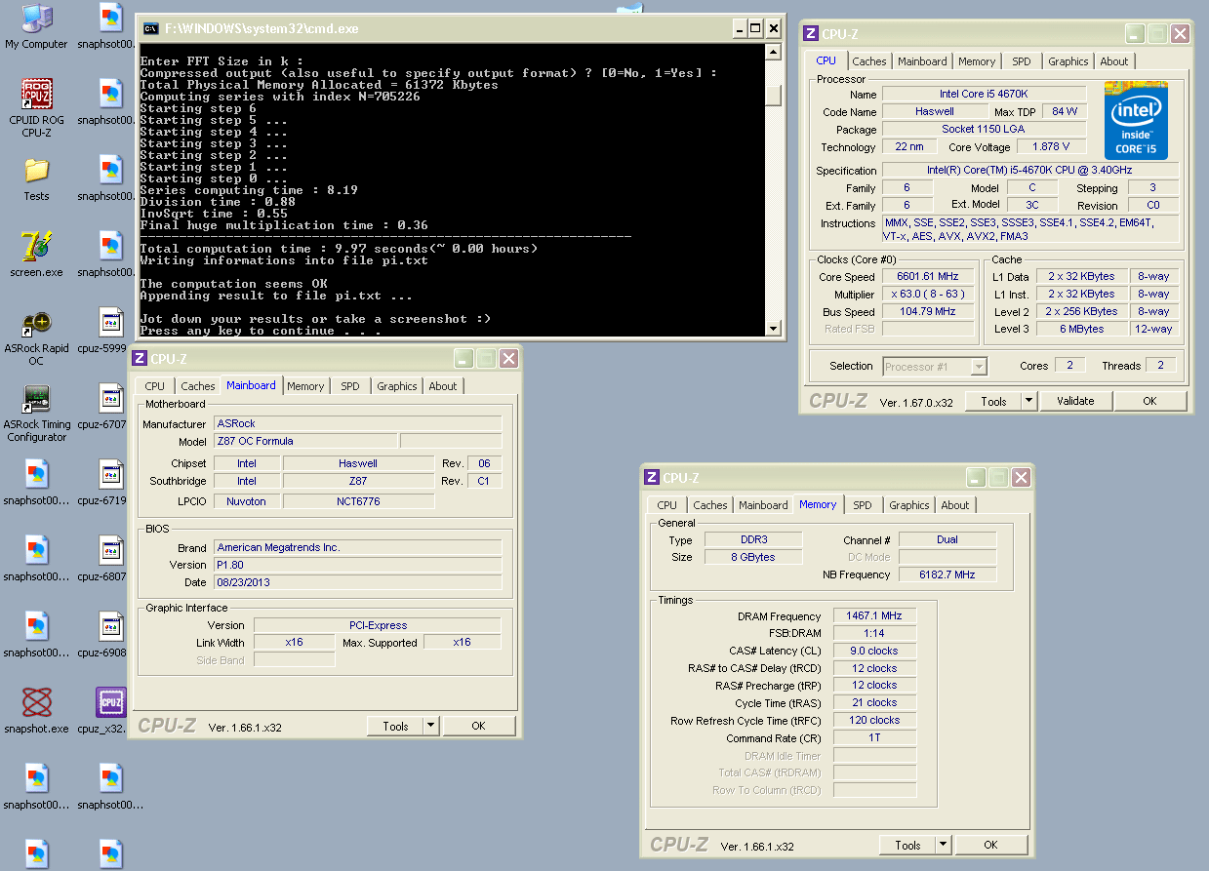
Task: Select the screen.exe desktop icon
Action: click(x=36, y=247)
